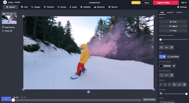Switch to the Animate tab
This screenshot has width=189, height=103.
pyautogui.click(x=170, y=12)
